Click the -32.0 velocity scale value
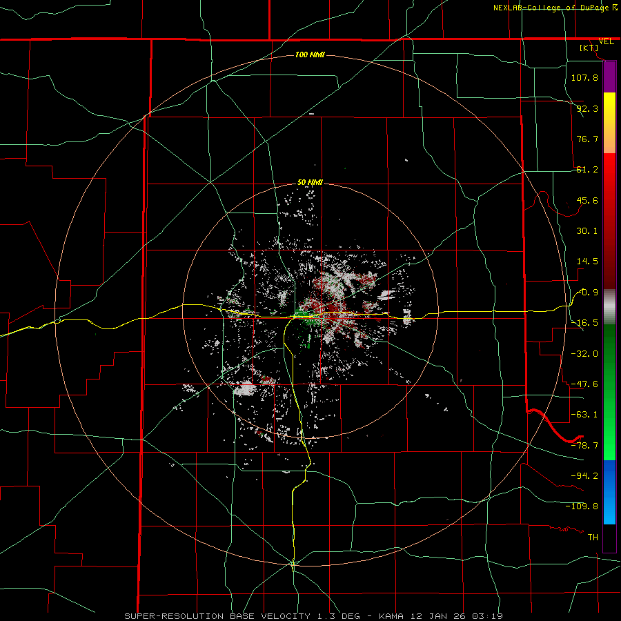 pyautogui.click(x=584, y=354)
